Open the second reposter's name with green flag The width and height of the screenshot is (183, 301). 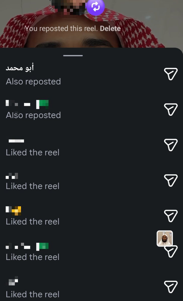(27, 104)
